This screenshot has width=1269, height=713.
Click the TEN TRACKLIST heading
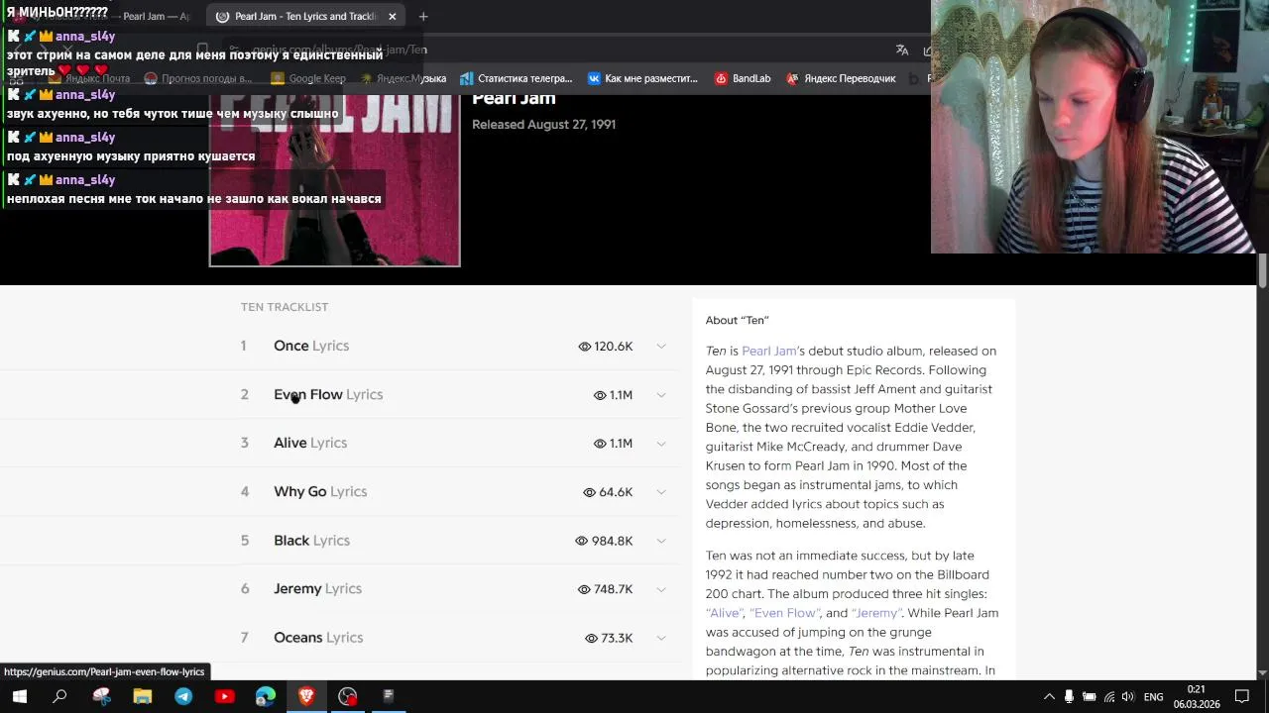pos(285,307)
